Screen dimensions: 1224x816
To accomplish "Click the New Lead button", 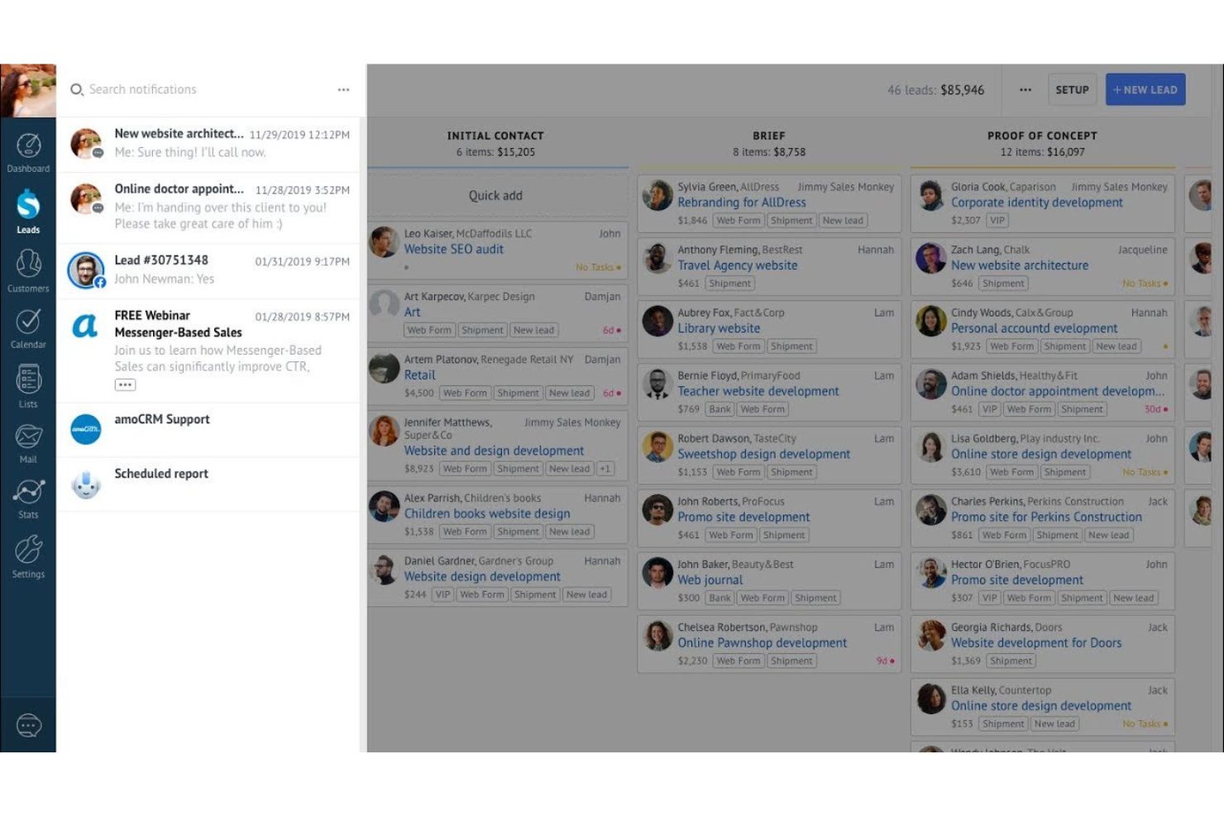I will tap(1145, 89).
